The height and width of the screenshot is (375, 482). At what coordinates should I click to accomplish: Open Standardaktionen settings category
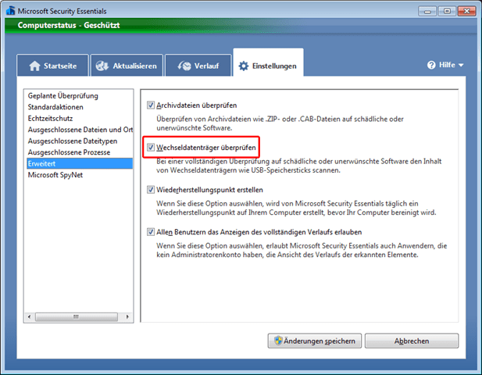tap(80, 107)
